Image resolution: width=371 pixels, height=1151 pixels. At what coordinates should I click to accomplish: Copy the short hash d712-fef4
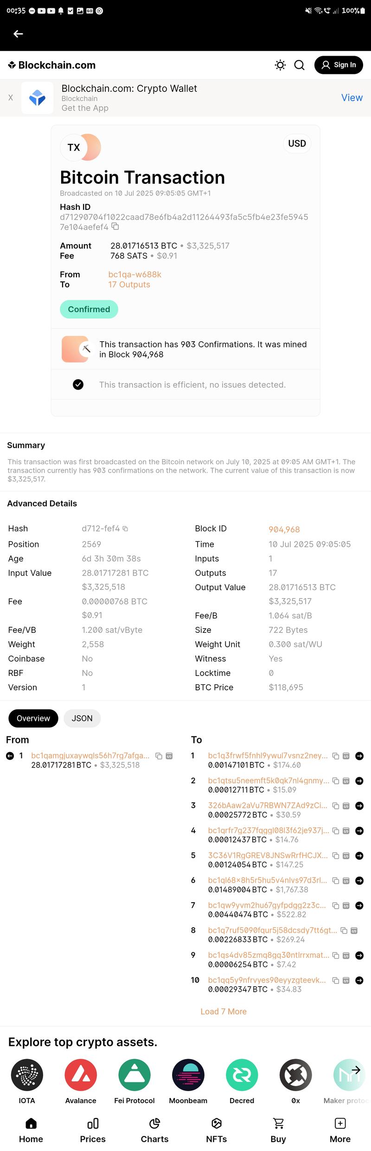point(125,528)
